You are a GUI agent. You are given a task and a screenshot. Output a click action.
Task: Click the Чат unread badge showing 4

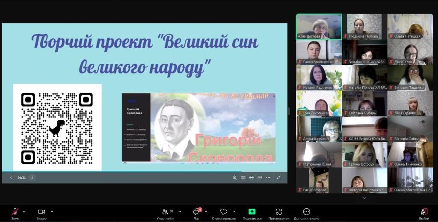tap(200, 210)
